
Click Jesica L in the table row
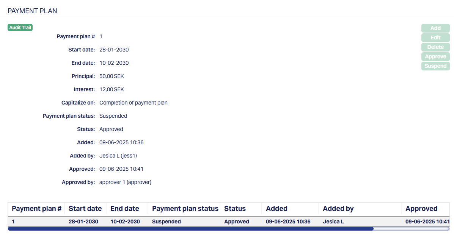click(333, 222)
